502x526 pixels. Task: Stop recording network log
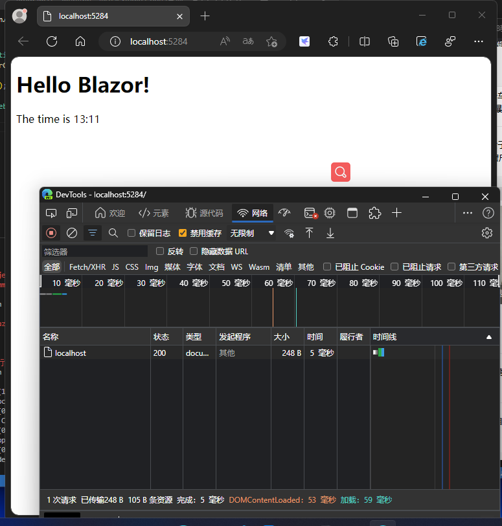51,233
